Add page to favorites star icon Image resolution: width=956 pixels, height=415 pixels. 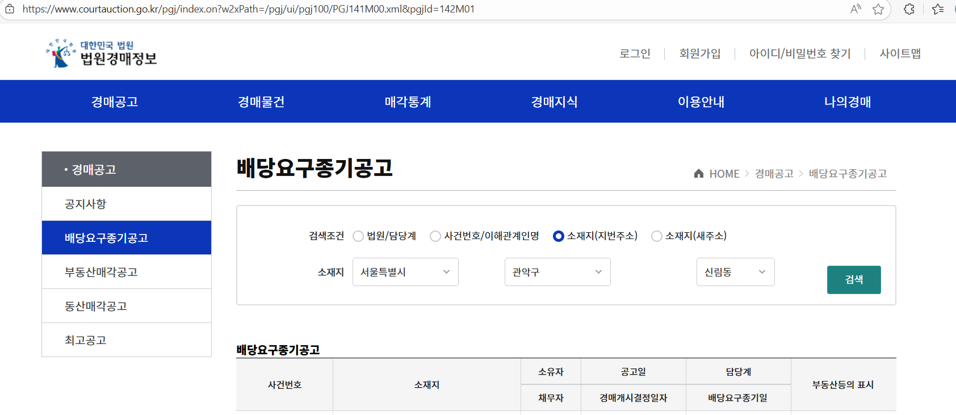coord(878,9)
